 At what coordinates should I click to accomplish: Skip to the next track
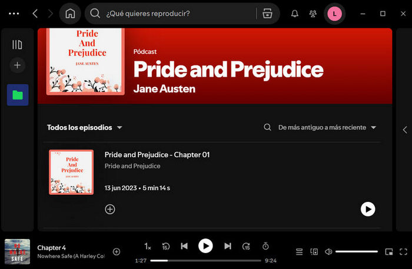point(228,246)
